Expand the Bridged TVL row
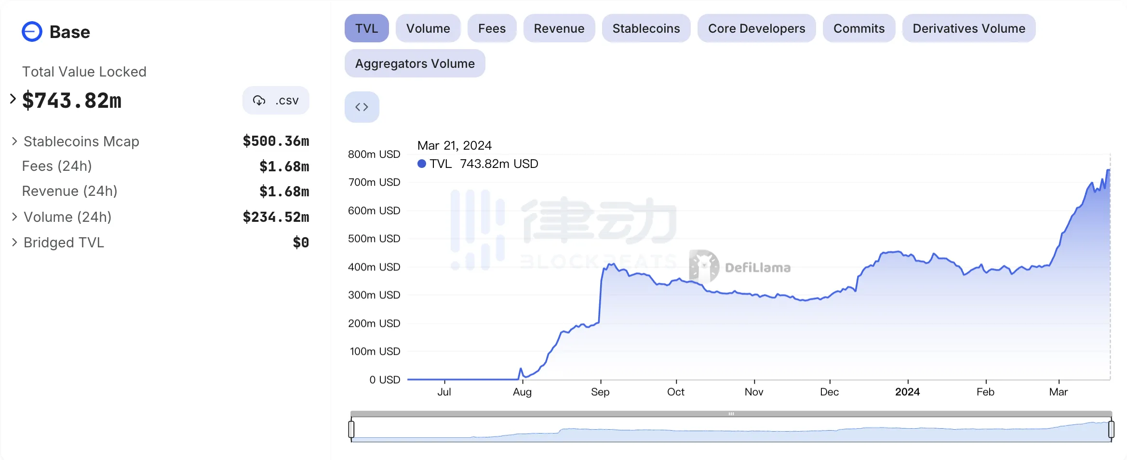This screenshot has height=460, width=1127. (14, 242)
